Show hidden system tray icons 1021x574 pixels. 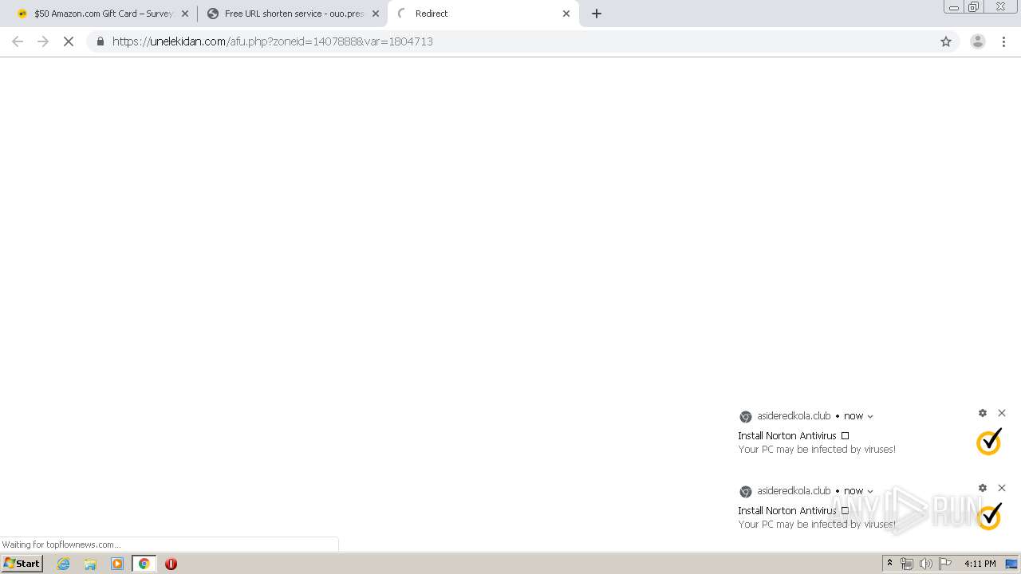[x=889, y=564]
